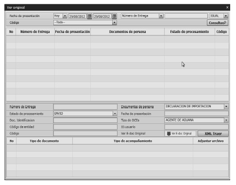Open the IGUAL comparison dropdown
The width and height of the screenshot is (236, 185).
226,16
